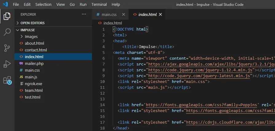Open the Run menu

pos(83,5)
